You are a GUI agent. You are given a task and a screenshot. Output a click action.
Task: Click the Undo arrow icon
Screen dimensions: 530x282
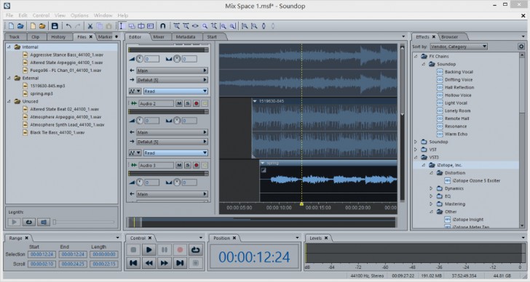(68, 26)
